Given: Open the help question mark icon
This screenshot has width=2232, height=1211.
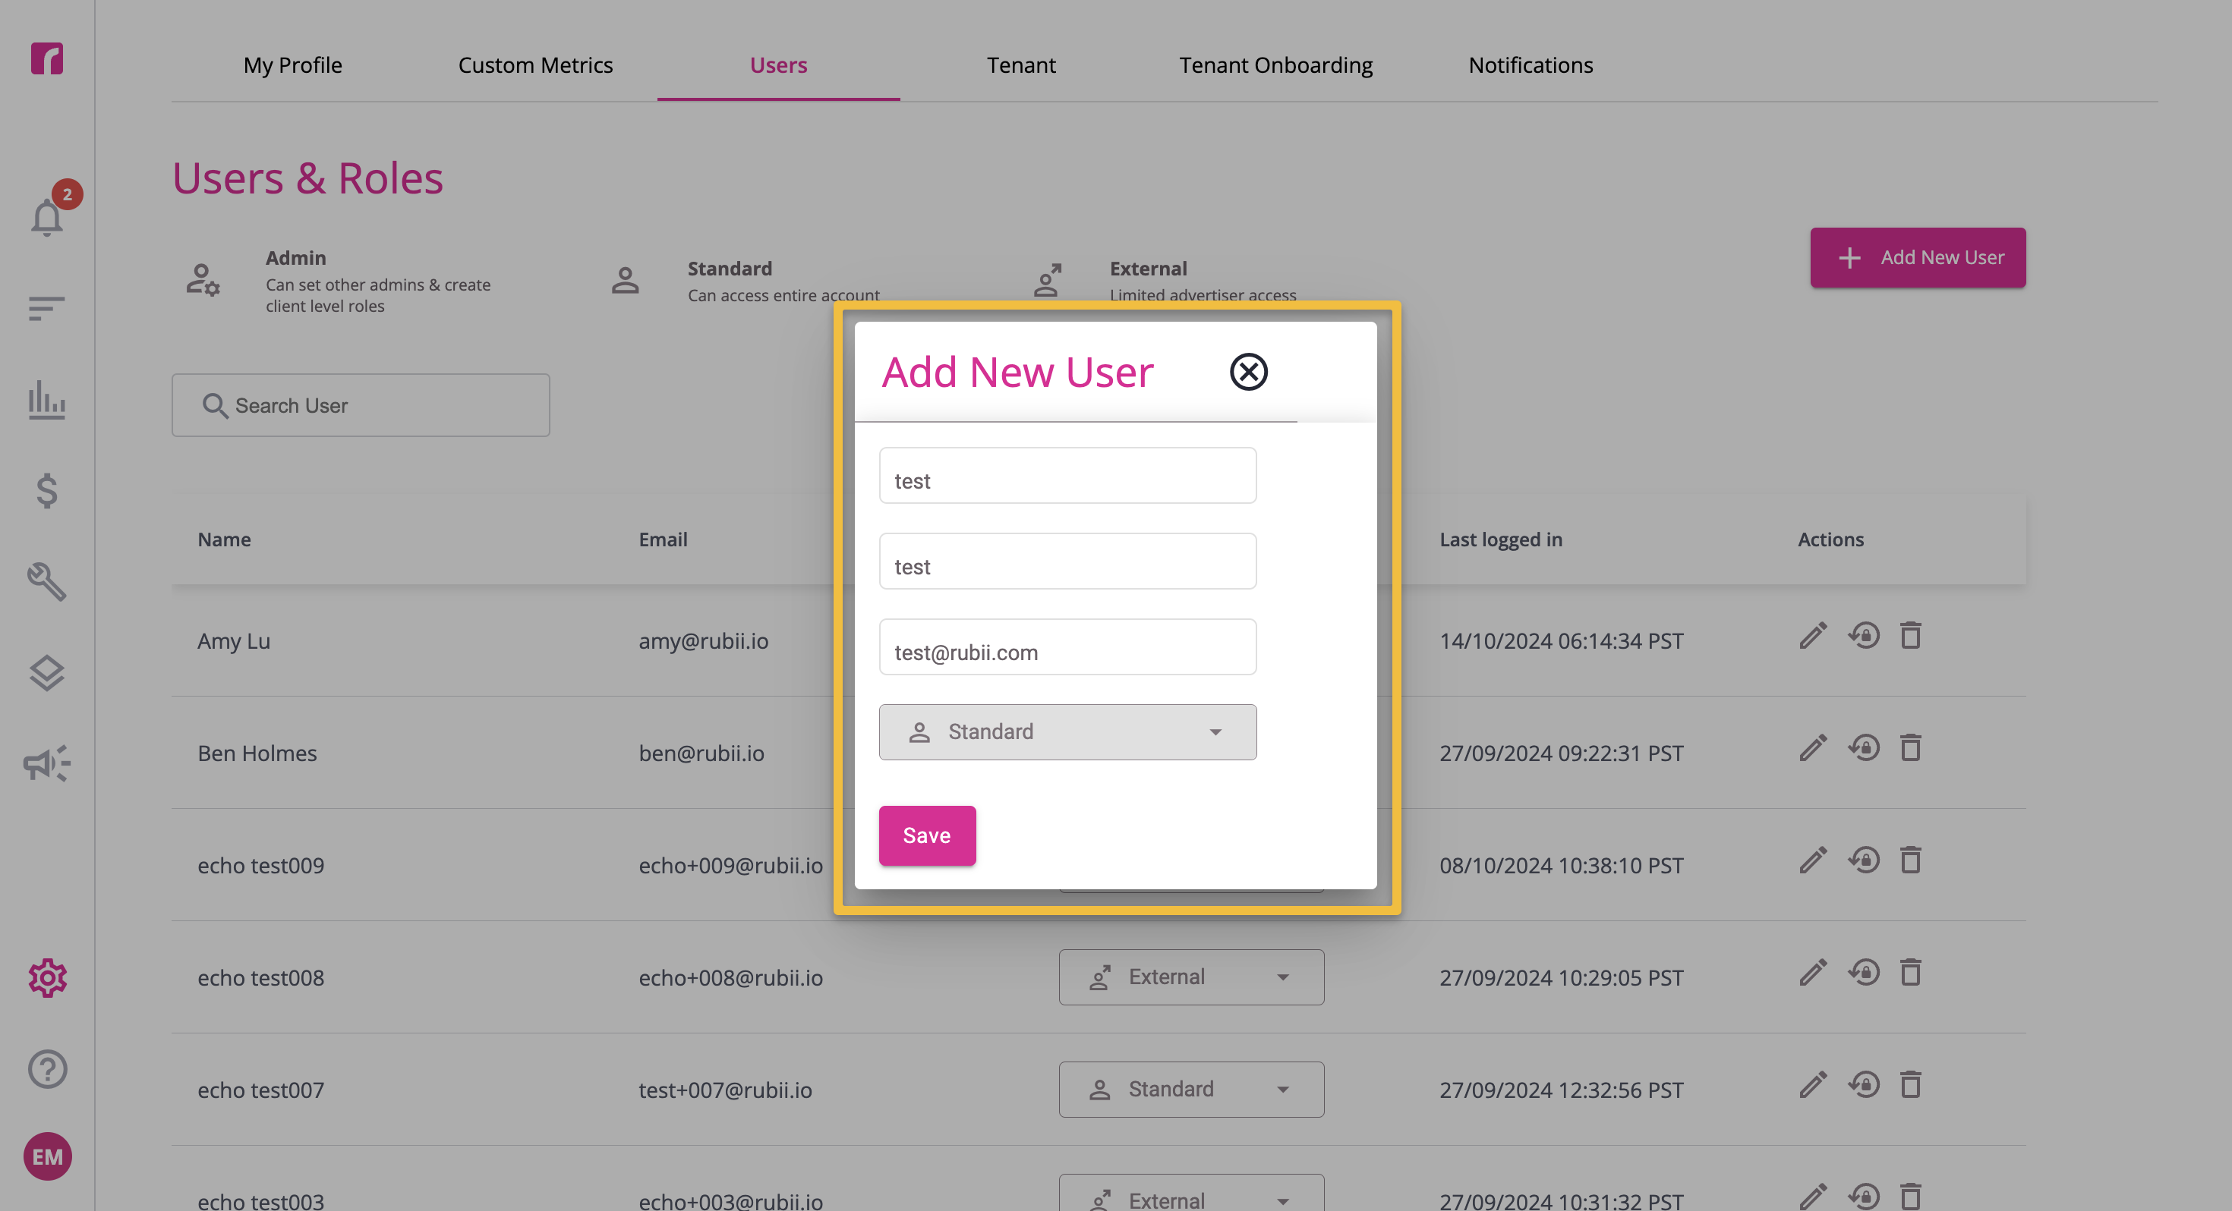Looking at the screenshot, I should [47, 1069].
